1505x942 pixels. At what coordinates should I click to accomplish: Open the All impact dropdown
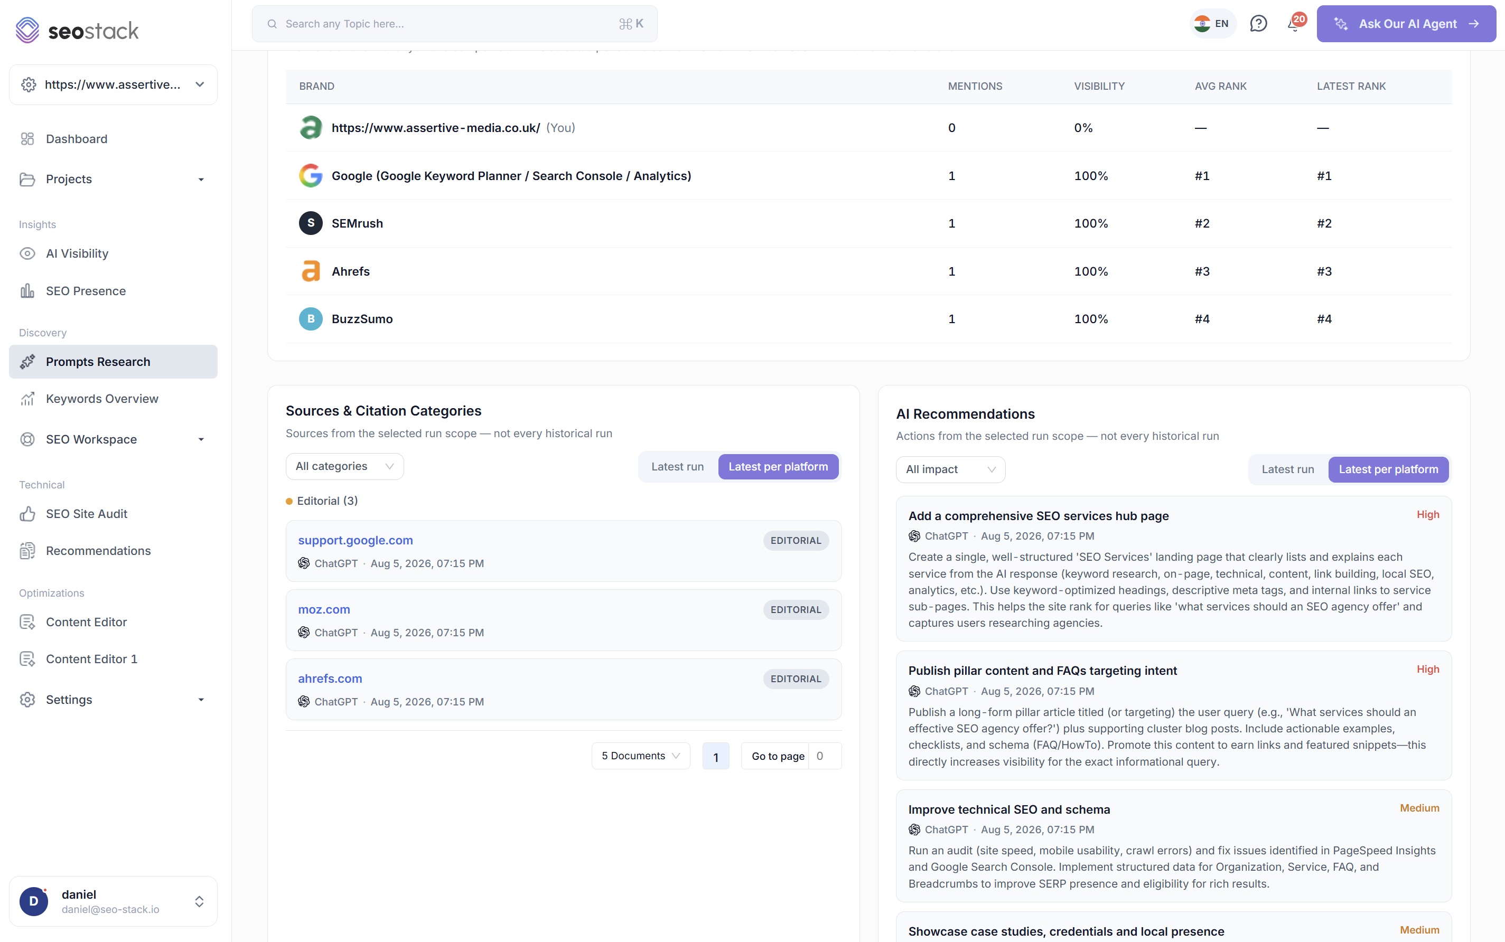[x=950, y=470]
